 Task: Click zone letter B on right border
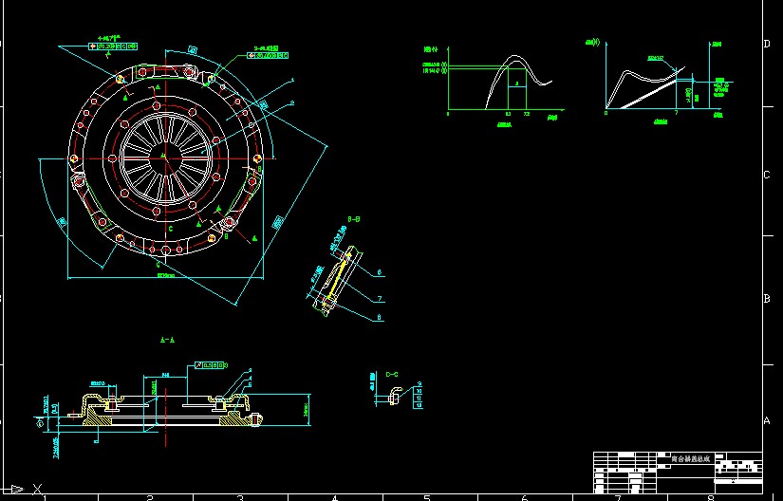(767, 299)
